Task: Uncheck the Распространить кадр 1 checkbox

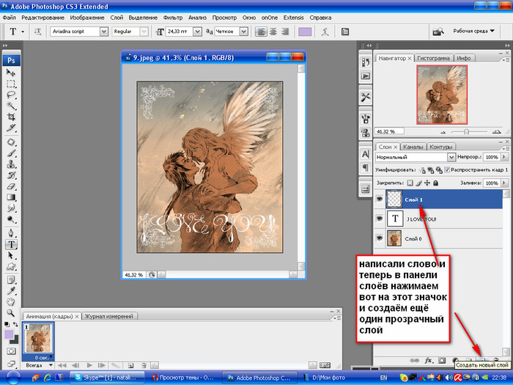Action: click(447, 170)
